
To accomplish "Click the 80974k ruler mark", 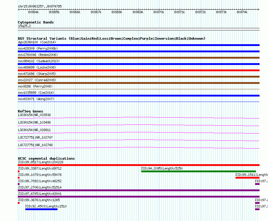I will point(242,12).
